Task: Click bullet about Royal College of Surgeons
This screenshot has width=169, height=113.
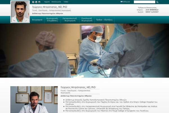Action: click(x=107, y=111)
